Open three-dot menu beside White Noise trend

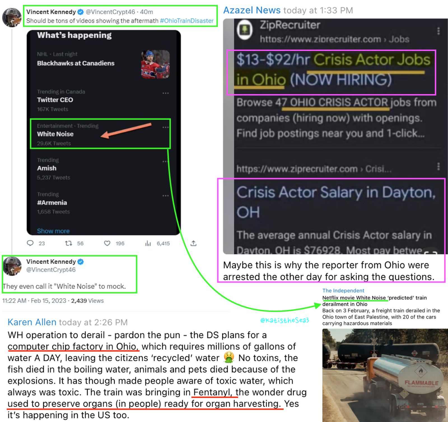pyautogui.click(x=165, y=127)
